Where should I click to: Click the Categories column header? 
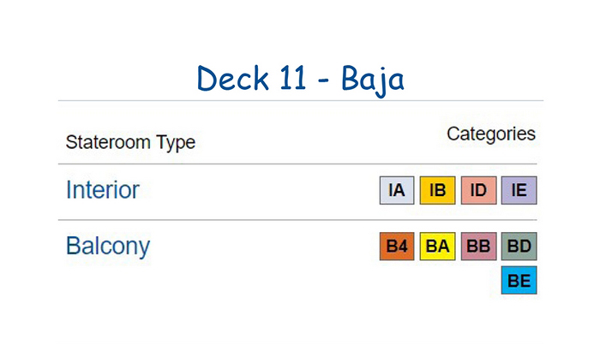point(491,134)
